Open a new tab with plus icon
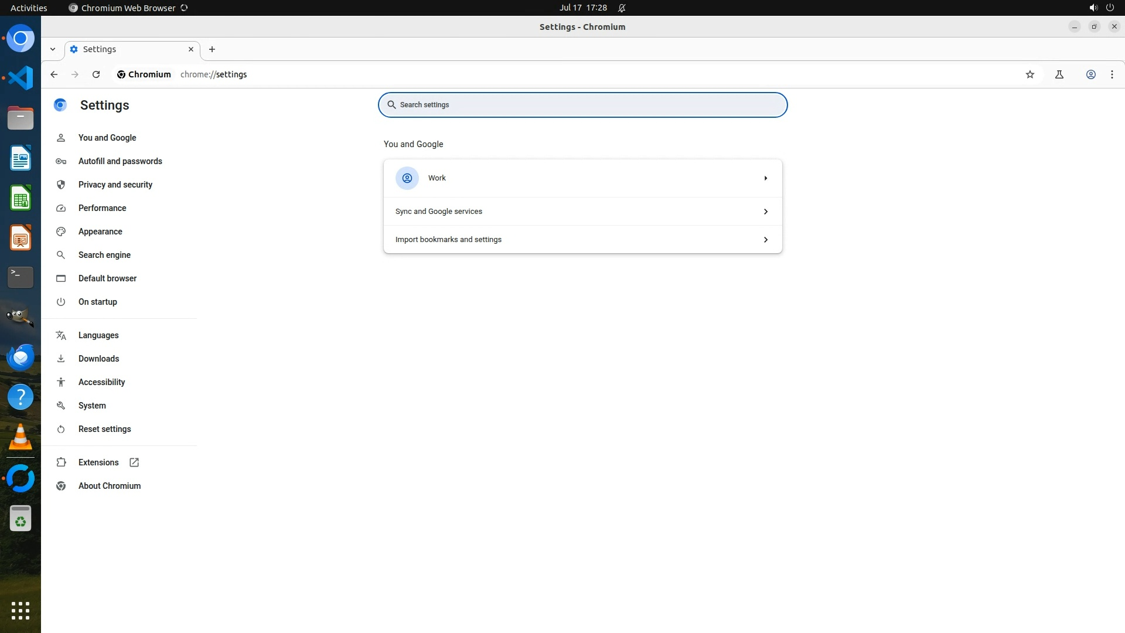1125x633 pixels. coord(212,49)
